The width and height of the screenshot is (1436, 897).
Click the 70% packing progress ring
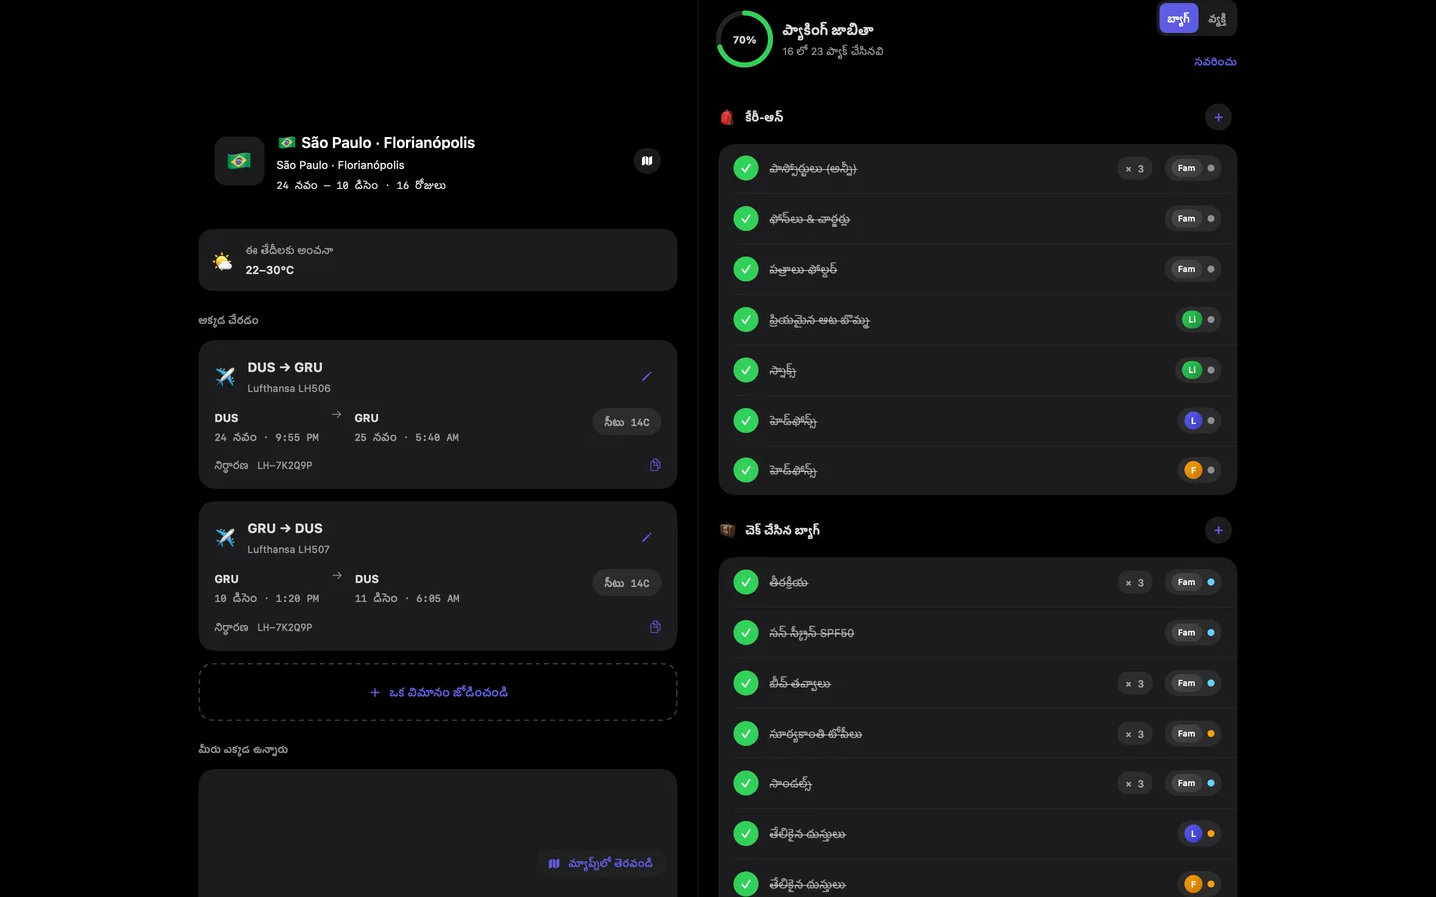[744, 39]
